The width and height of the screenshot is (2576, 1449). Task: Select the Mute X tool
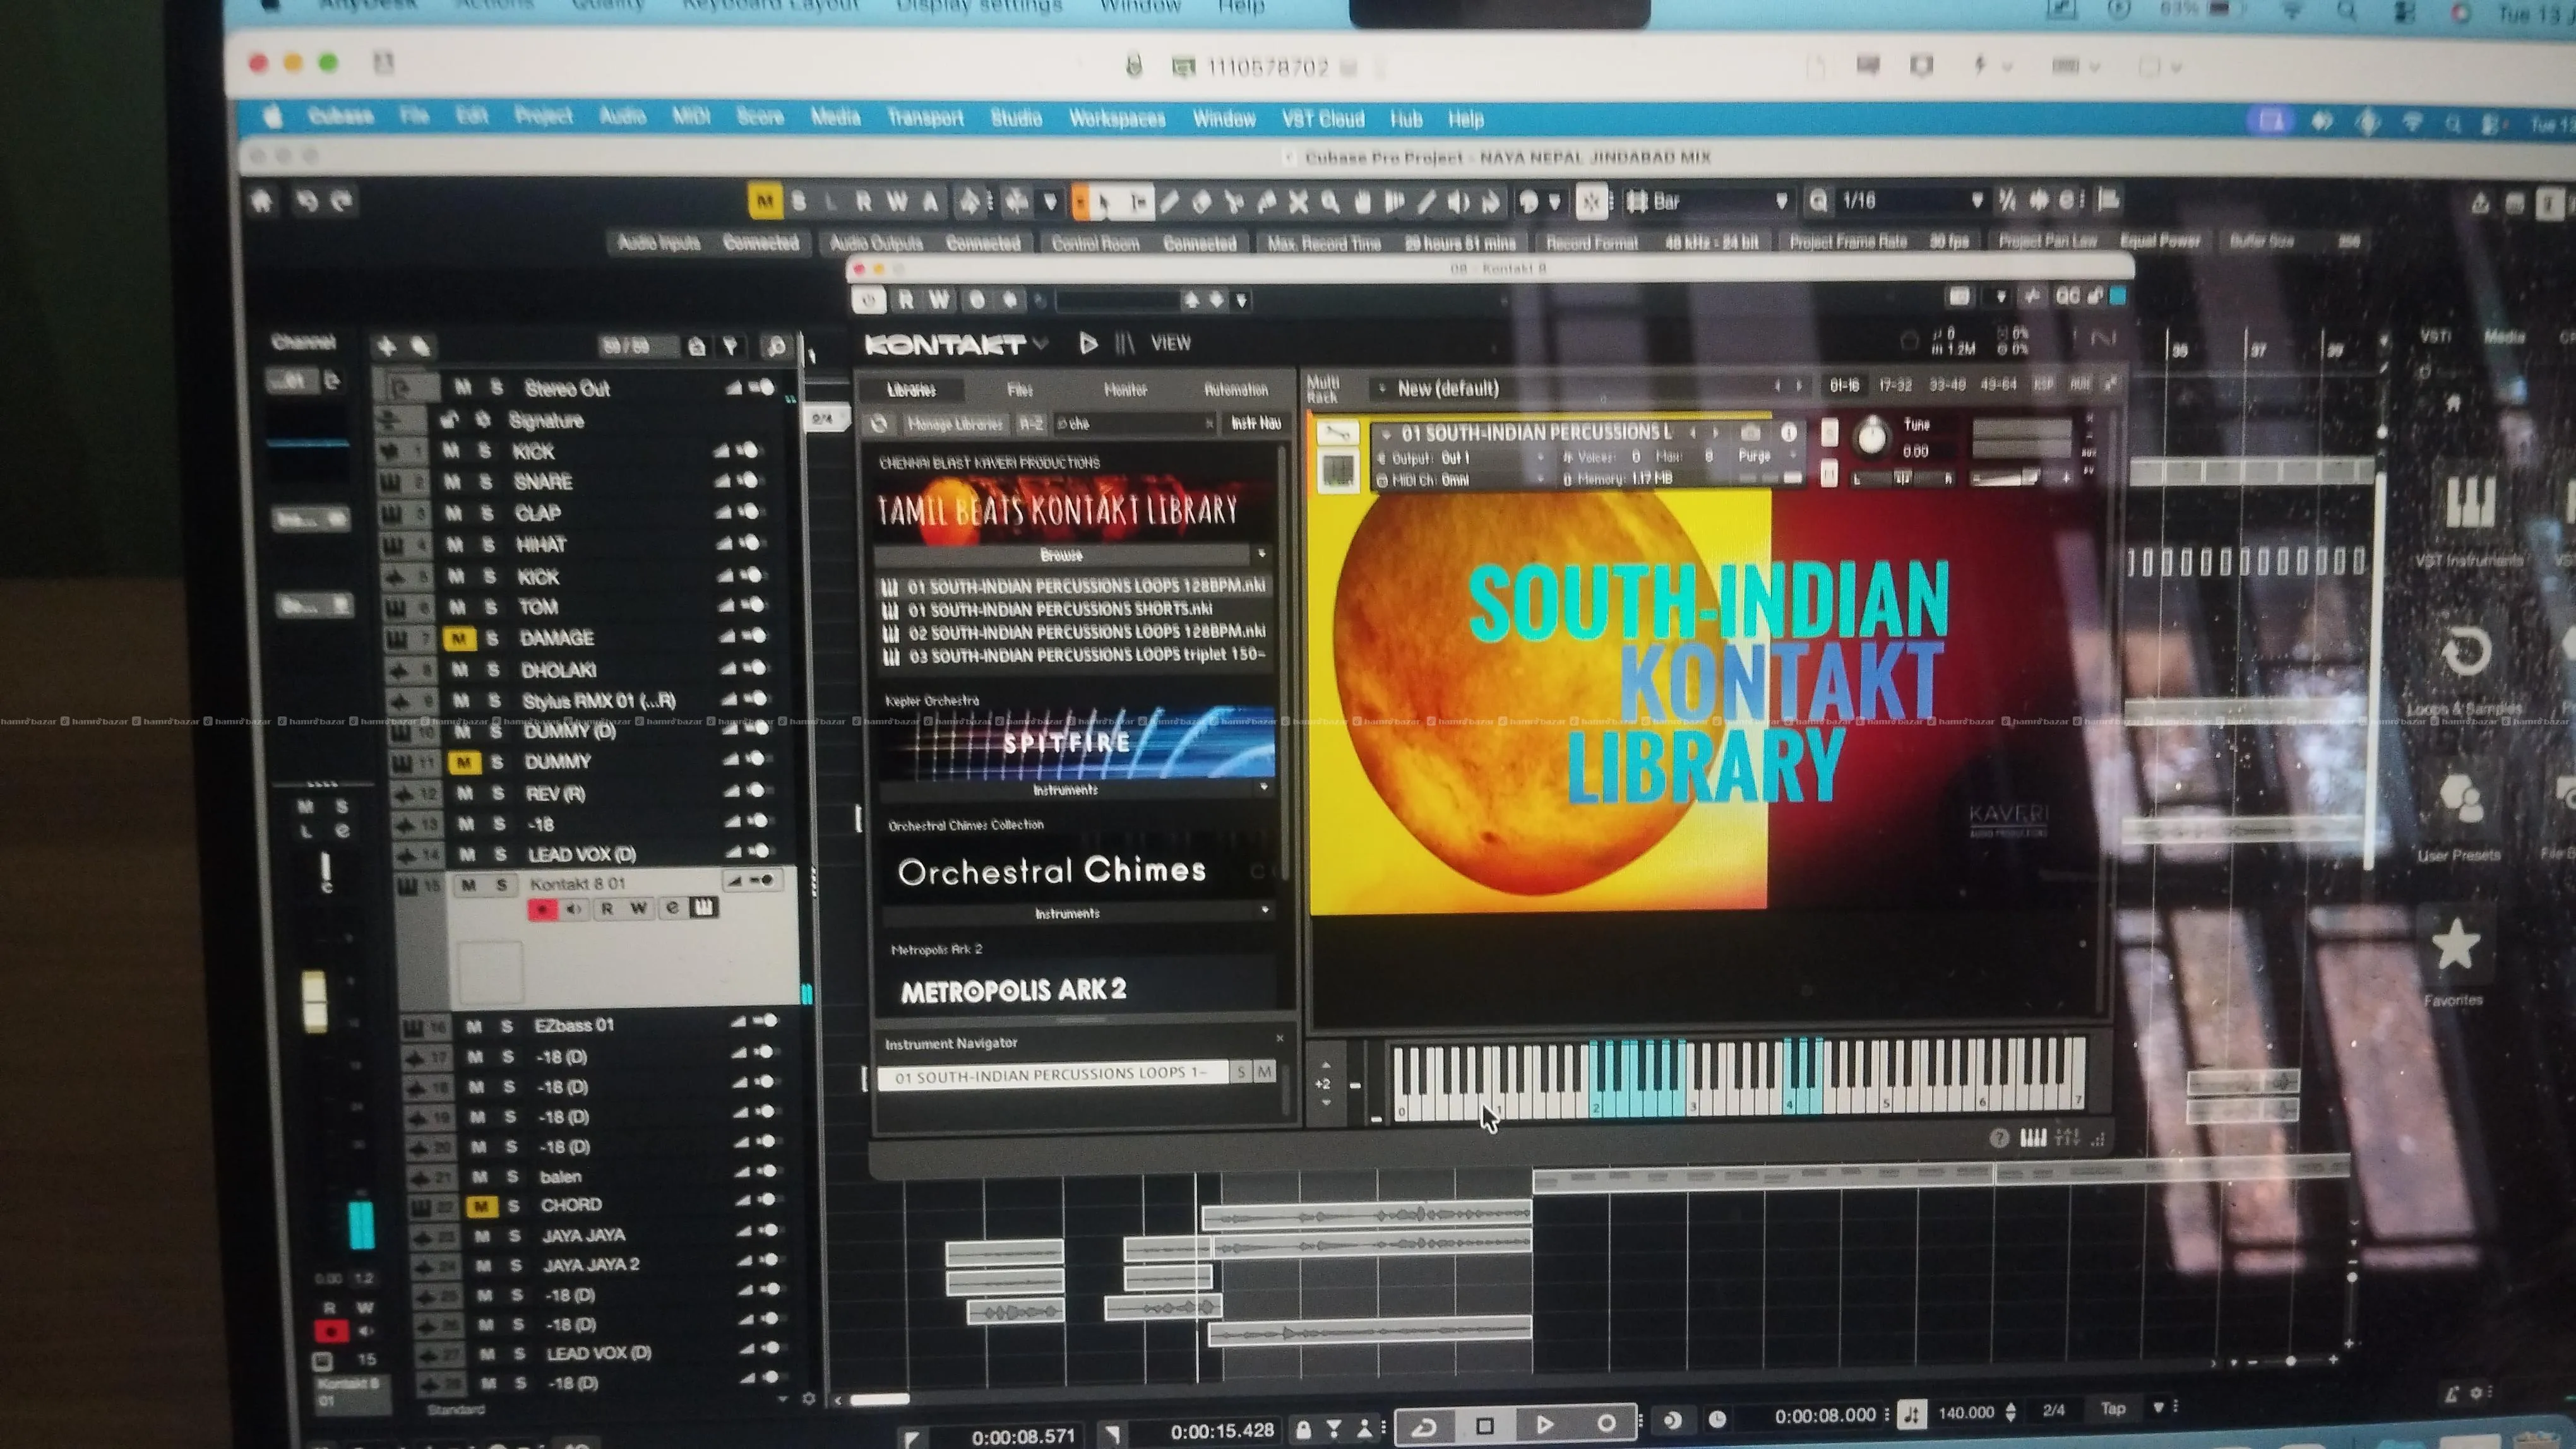click(1298, 203)
